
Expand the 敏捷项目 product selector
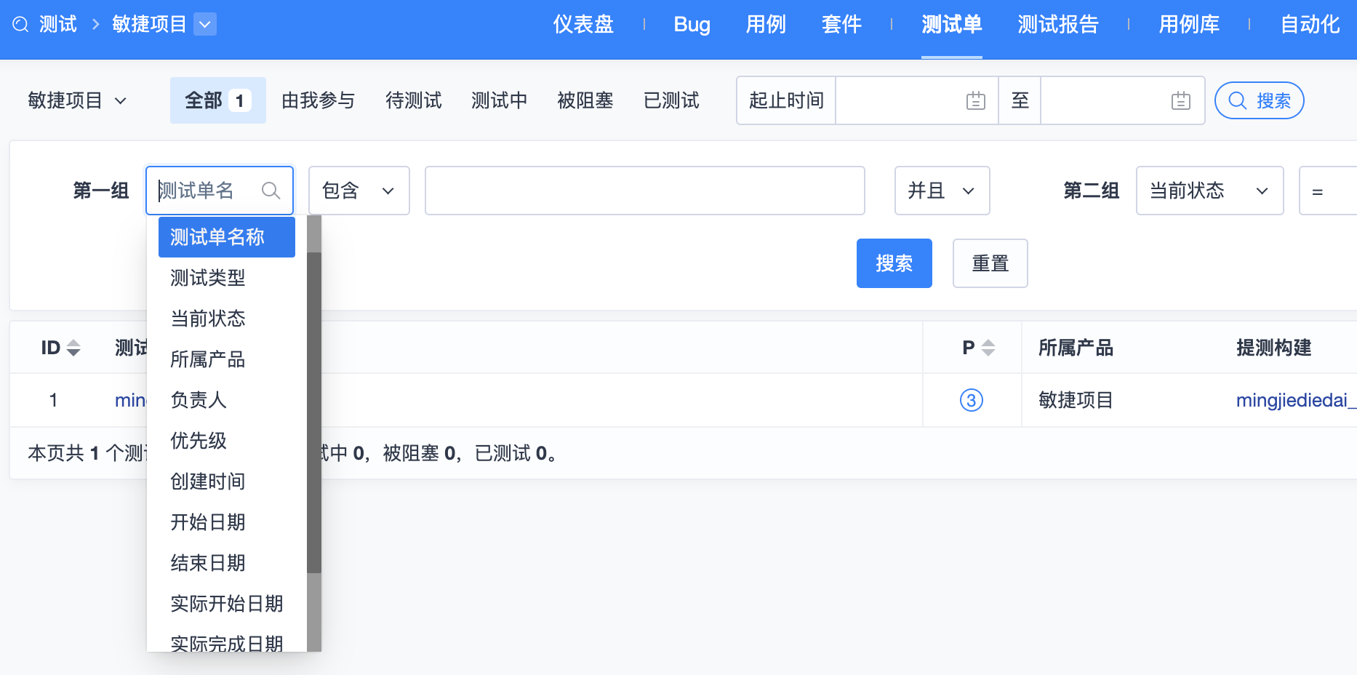pyautogui.click(x=77, y=100)
